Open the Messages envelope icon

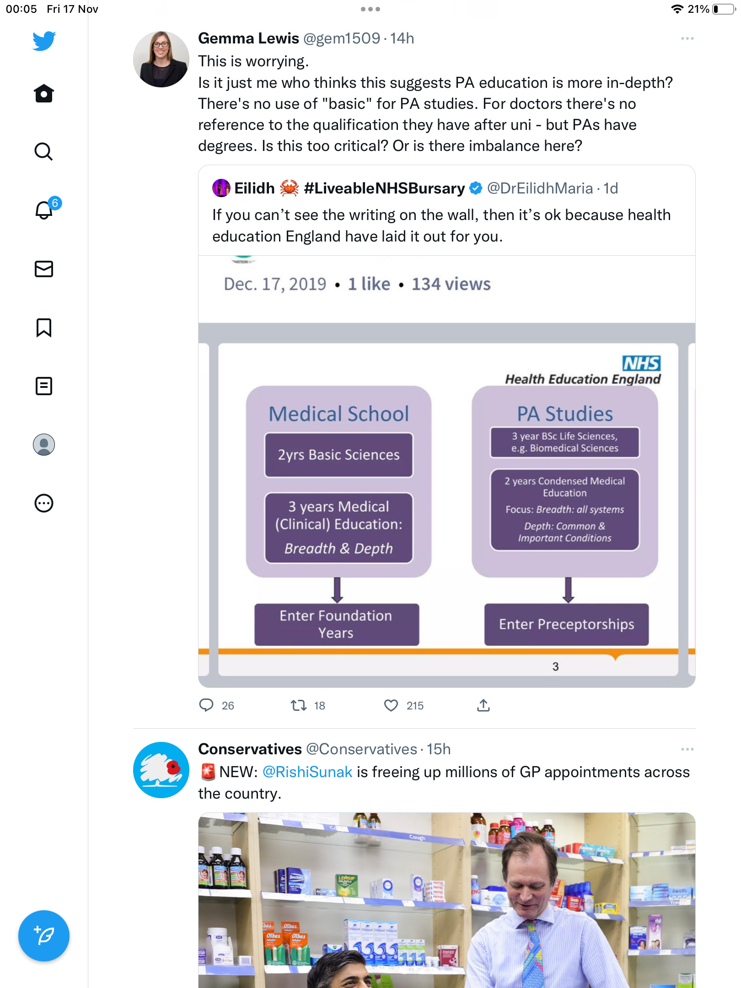point(44,269)
